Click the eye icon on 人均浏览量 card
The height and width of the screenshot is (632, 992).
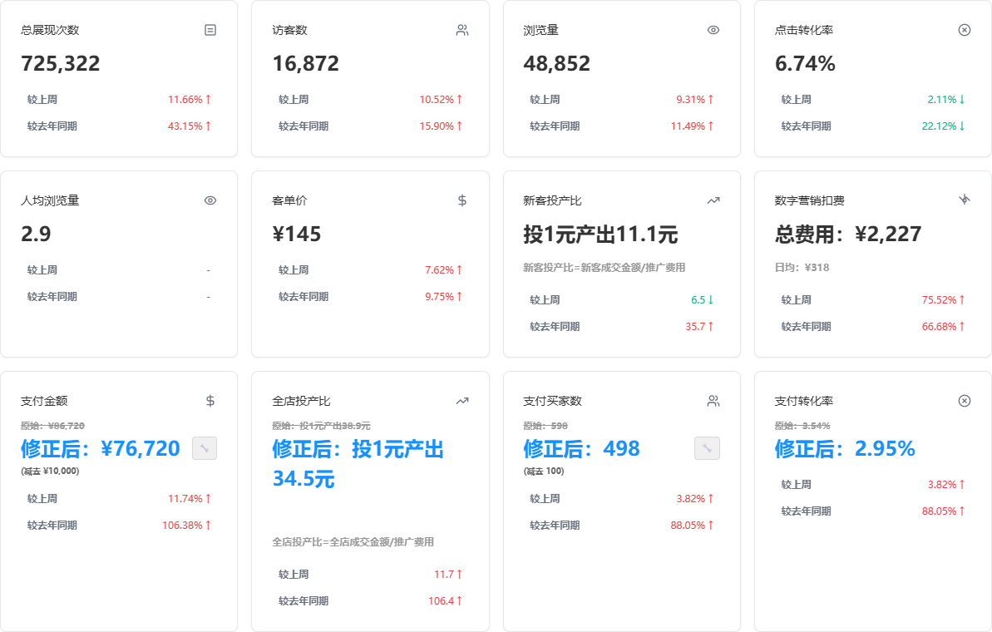tap(209, 200)
